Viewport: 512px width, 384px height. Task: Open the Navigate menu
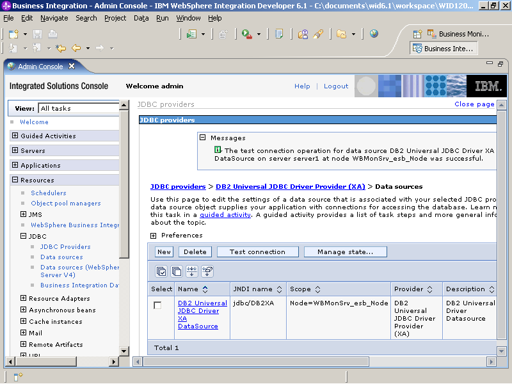pyautogui.click(x=54, y=18)
